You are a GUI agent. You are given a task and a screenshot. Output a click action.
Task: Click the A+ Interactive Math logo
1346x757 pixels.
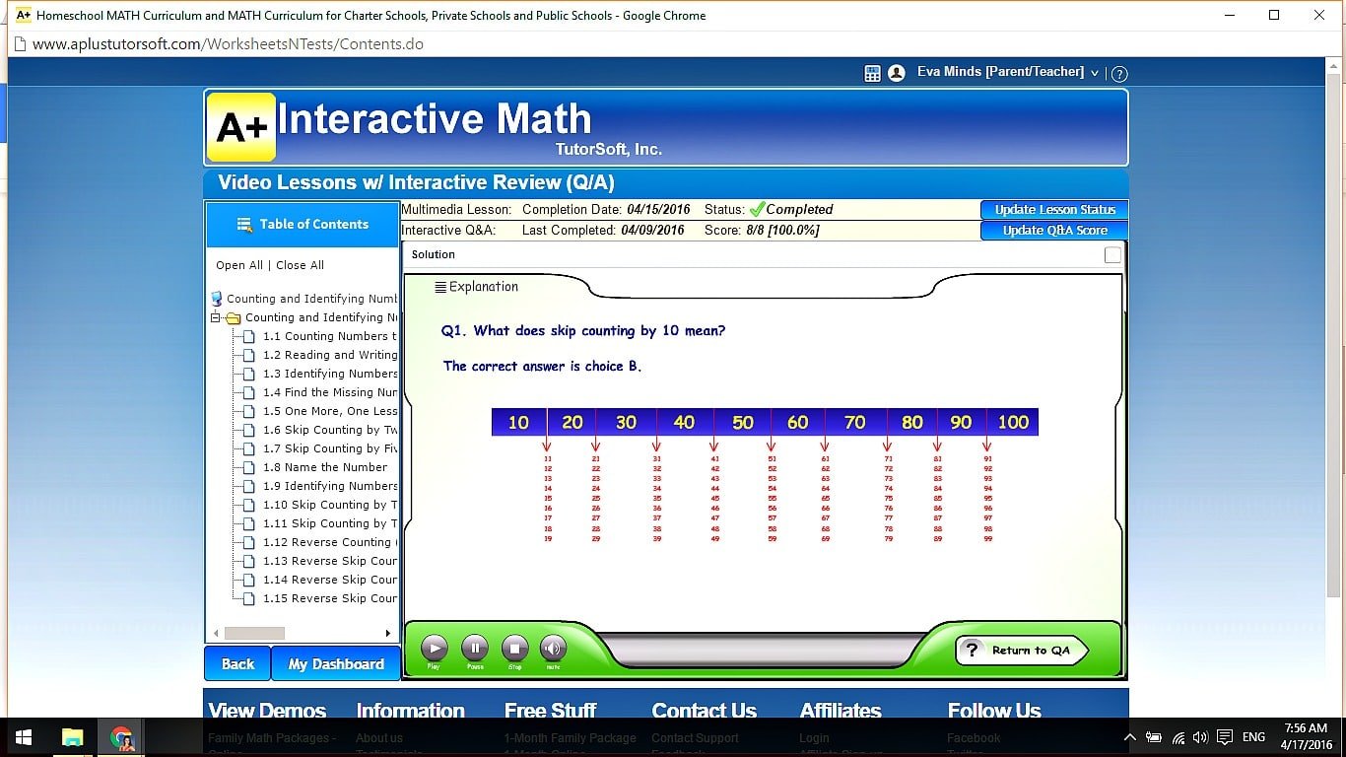click(240, 124)
